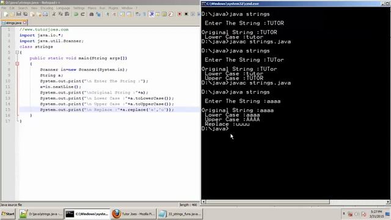Screen dimensions: 391x220
Task: Switch to Tutor Joes Mozilla Firefox taskbar button
Action: 133,214
